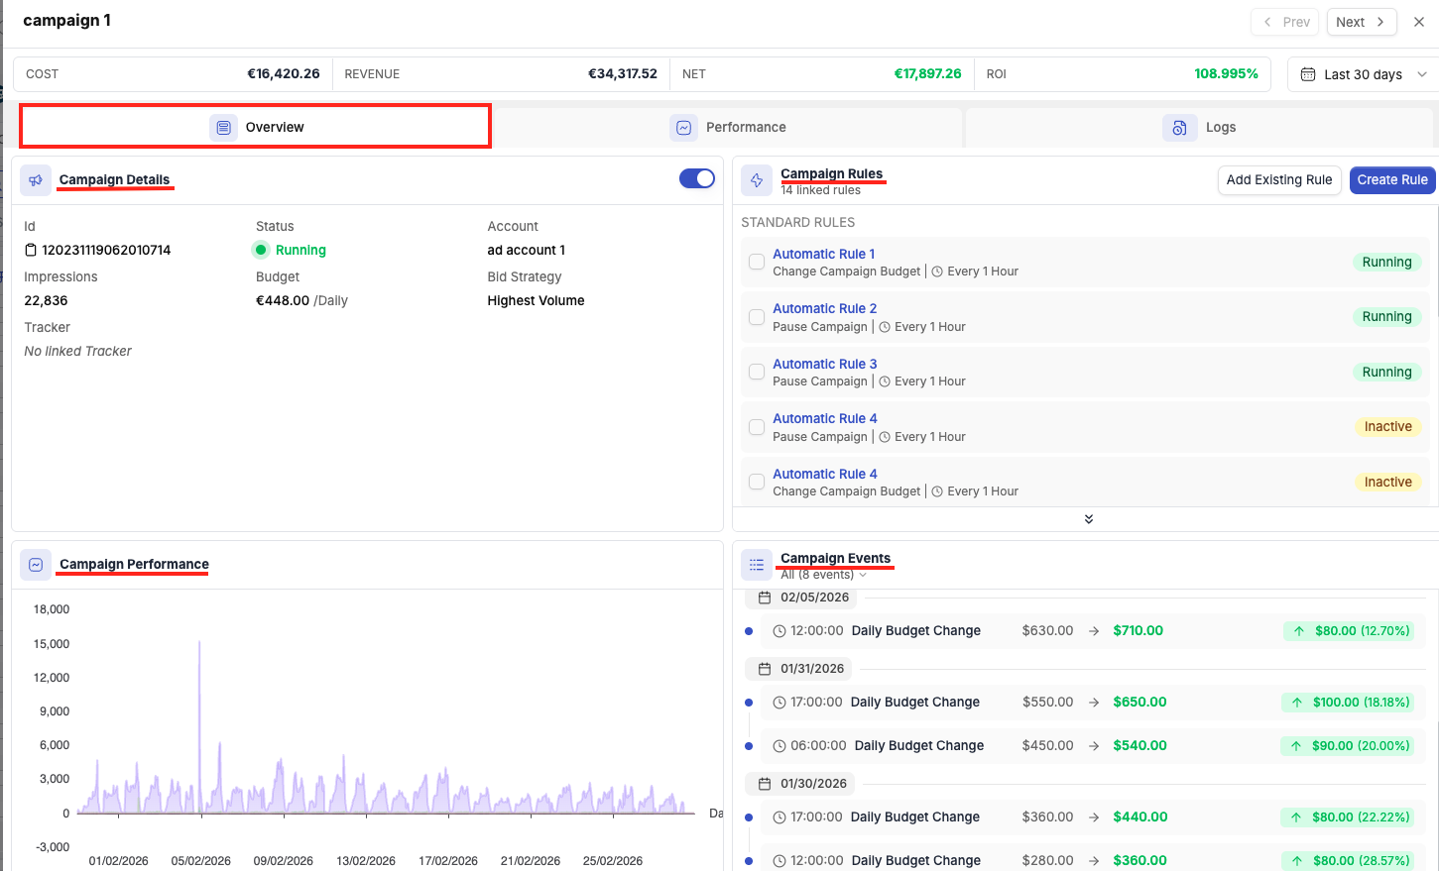Screen dimensions: 1439x871
Task: Click the lightning bolt Campaign Rules icon
Action: tap(757, 180)
